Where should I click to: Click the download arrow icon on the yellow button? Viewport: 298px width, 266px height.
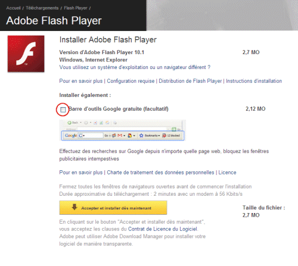pos(74,207)
